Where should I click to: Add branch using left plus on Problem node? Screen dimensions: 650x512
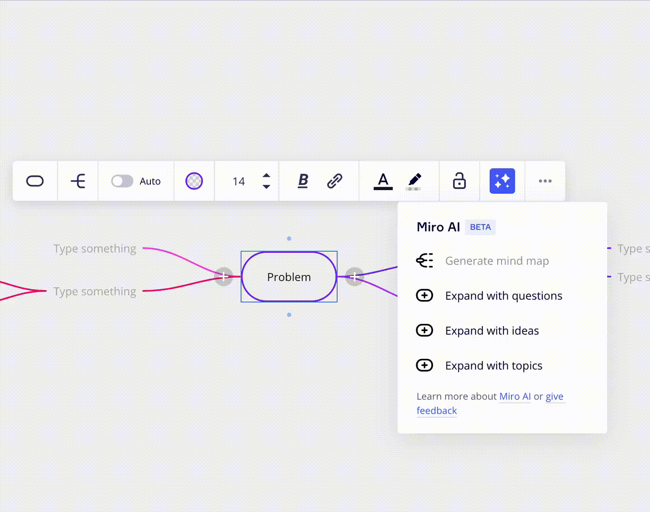coord(223,276)
